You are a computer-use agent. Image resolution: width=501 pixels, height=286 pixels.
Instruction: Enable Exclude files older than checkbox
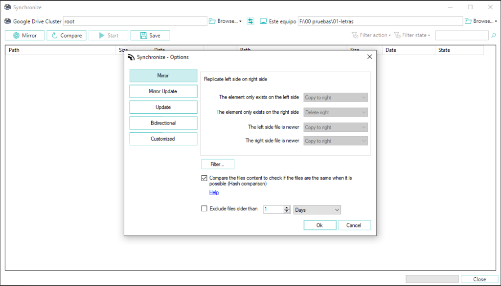(204, 208)
